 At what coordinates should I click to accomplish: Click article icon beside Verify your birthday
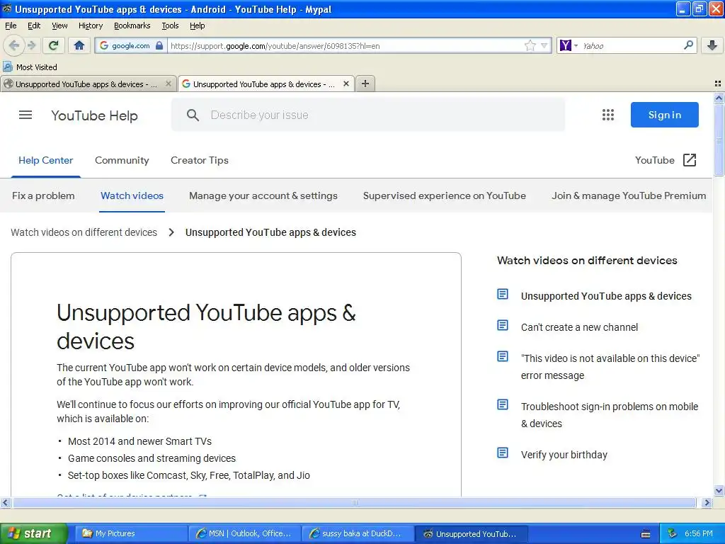click(503, 453)
